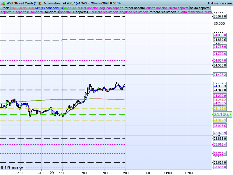Click the 21:00 time axis label

(x=20, y=173)
